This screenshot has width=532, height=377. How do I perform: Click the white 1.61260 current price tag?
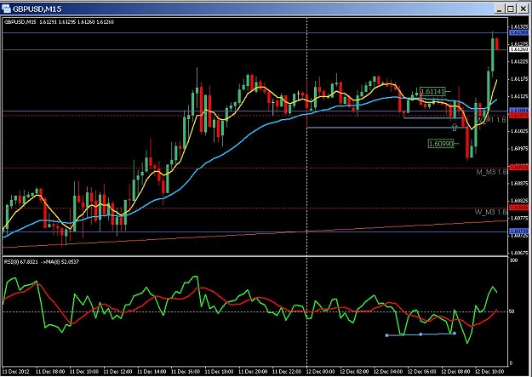518,49
